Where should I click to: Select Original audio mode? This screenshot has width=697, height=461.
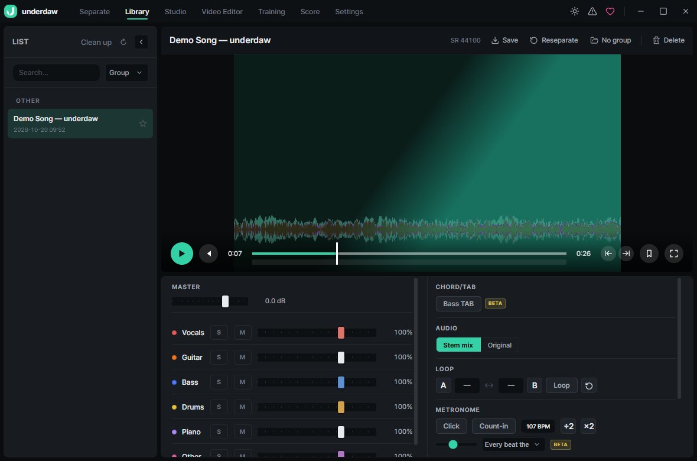click(500, 345)
